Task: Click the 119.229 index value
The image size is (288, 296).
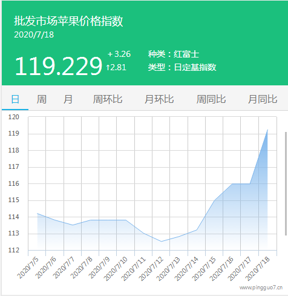Action: pyautogui.click(x=59, y=66)
